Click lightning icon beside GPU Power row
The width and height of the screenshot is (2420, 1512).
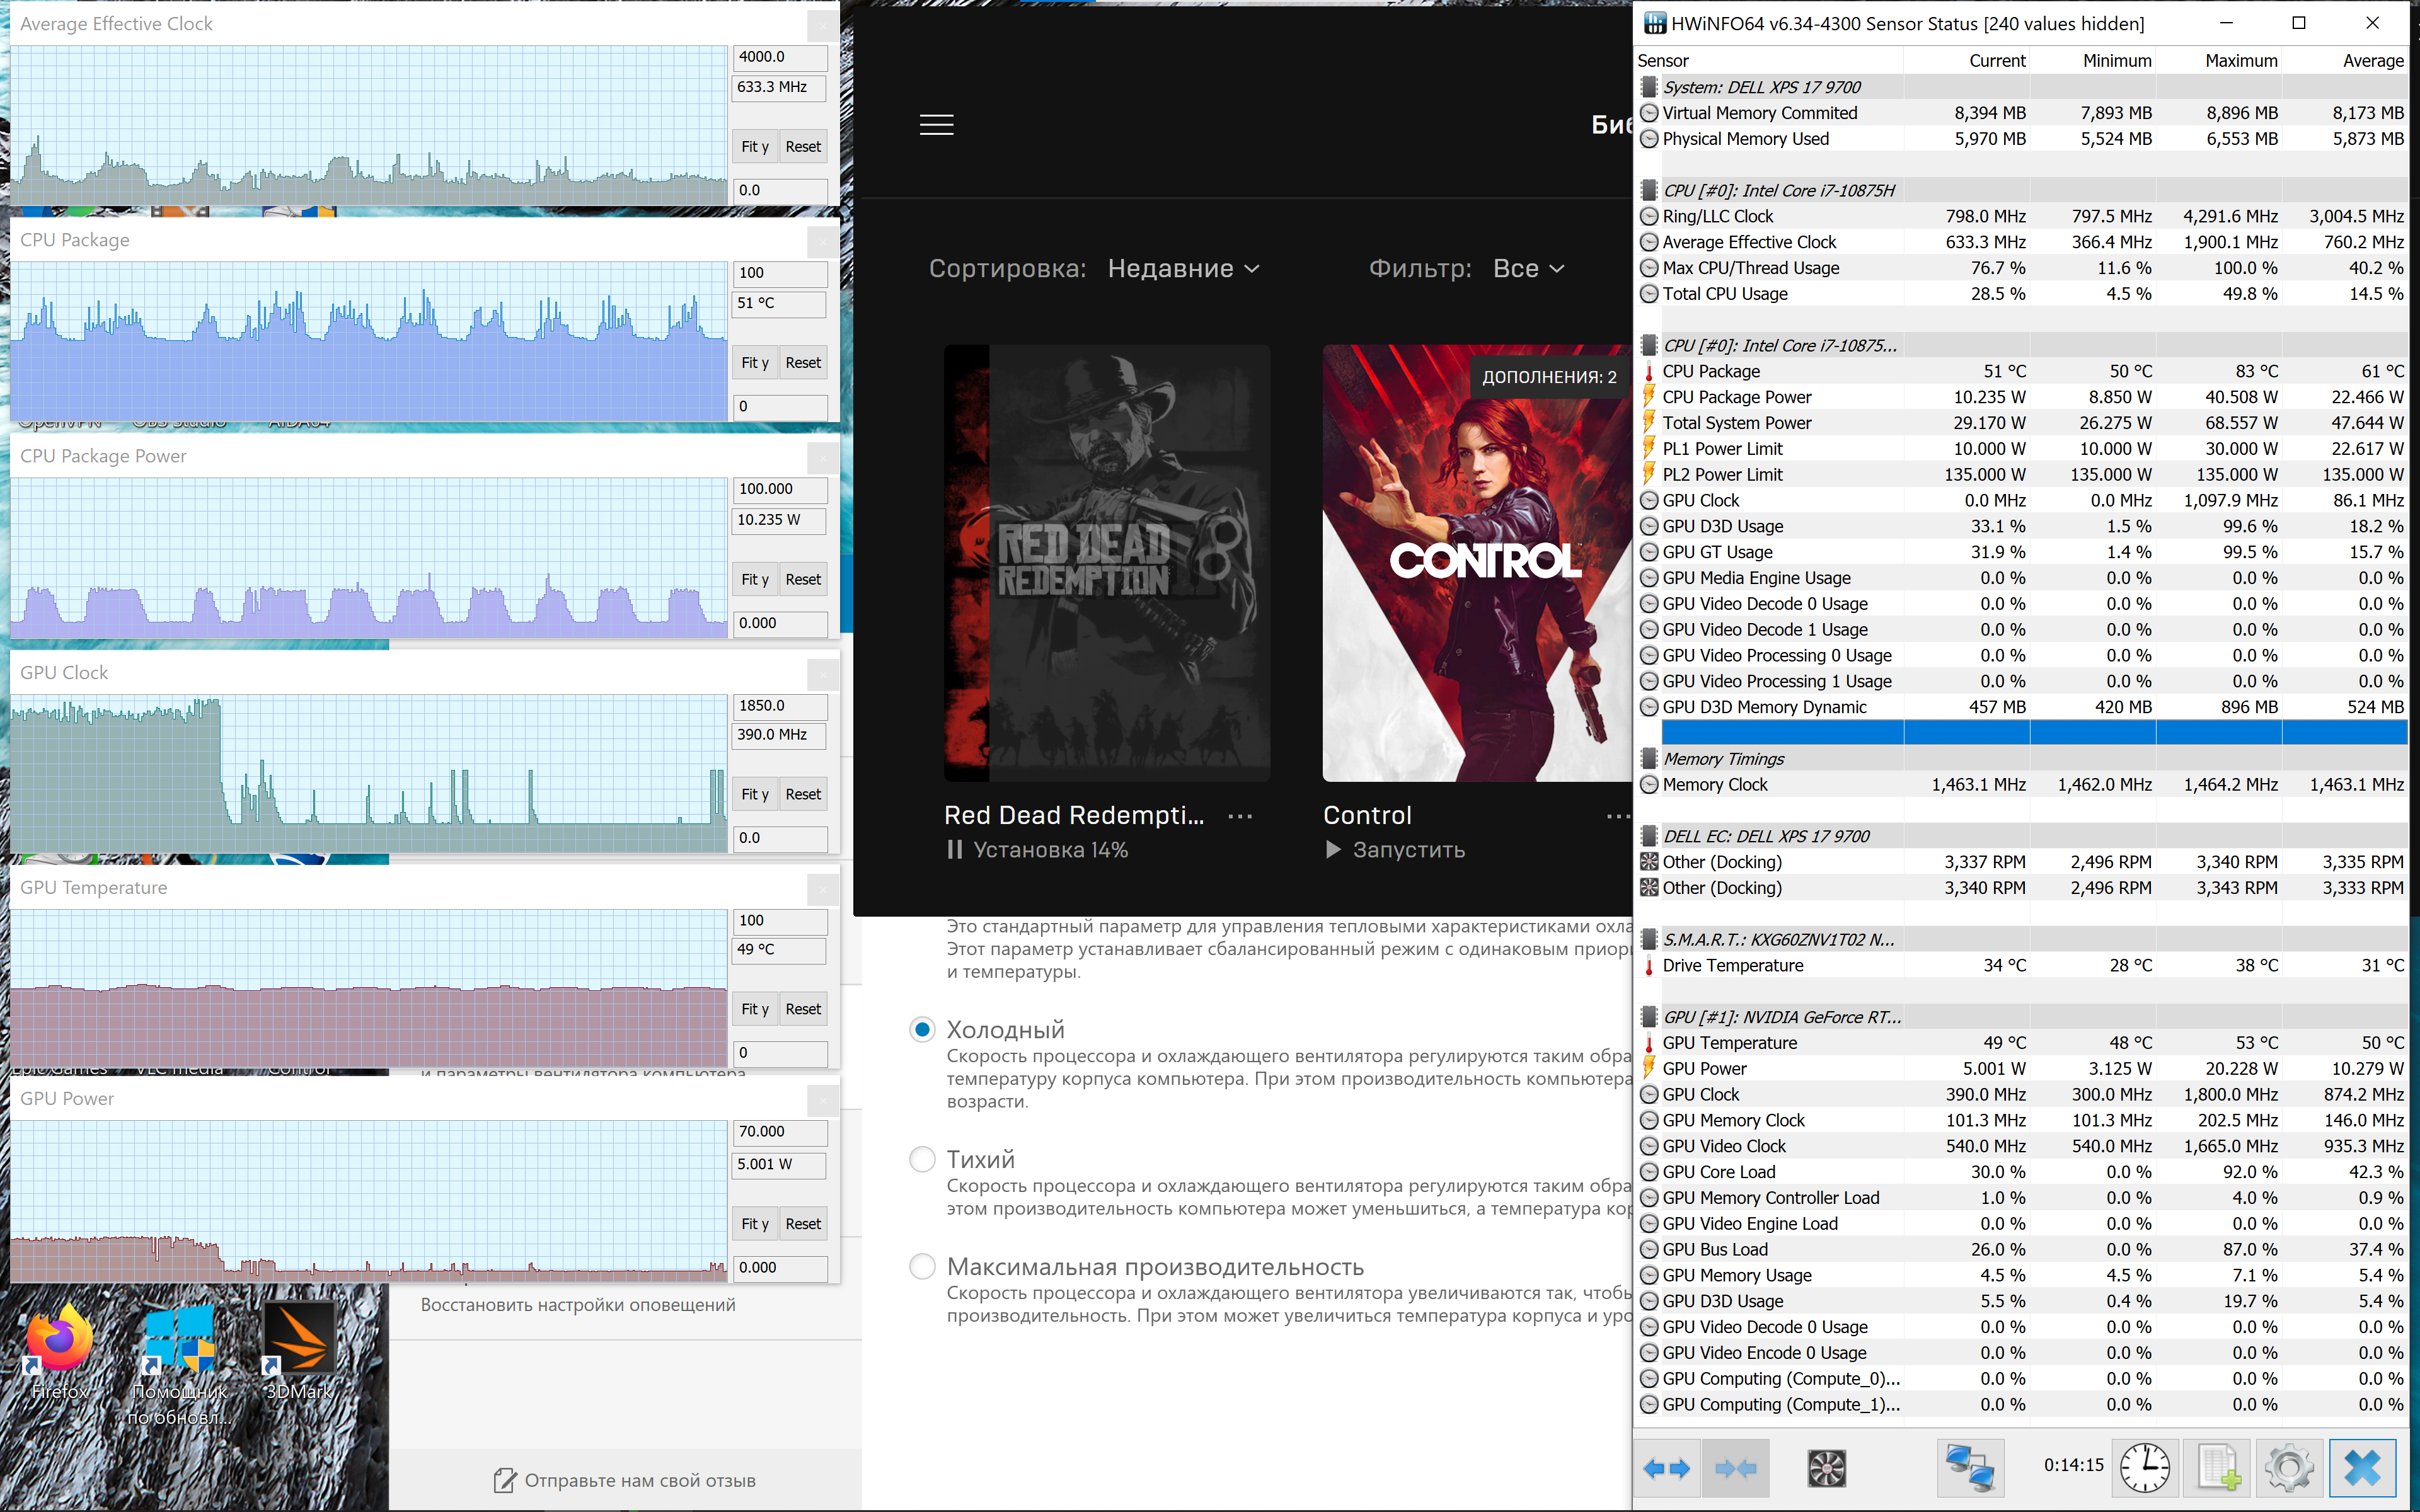(x=1649, y=1069)
